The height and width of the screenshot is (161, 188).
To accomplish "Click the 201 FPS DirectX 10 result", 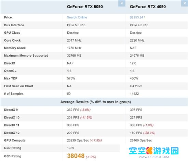I will [73, 118].
